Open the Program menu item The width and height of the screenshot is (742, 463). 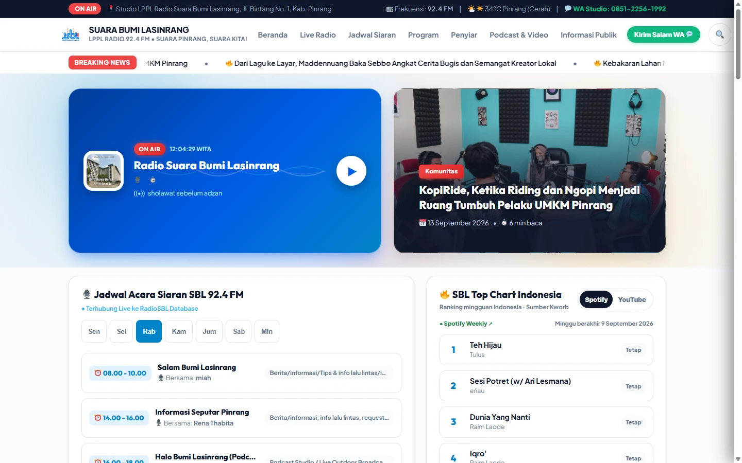[x=423, y=35]
